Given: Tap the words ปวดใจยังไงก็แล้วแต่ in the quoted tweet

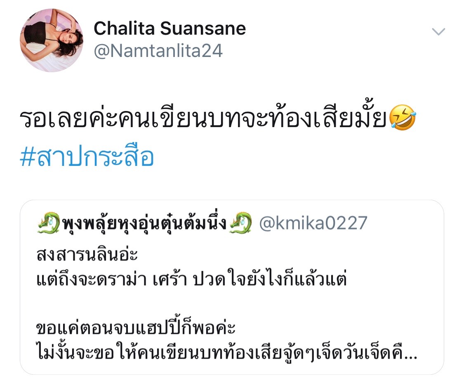Looking at the screenshot, I should click(x=270, y=279).
